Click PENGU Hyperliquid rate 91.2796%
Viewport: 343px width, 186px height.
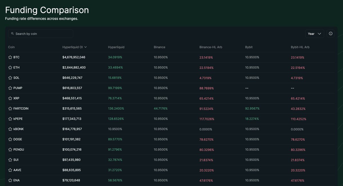tap(115, 150)
